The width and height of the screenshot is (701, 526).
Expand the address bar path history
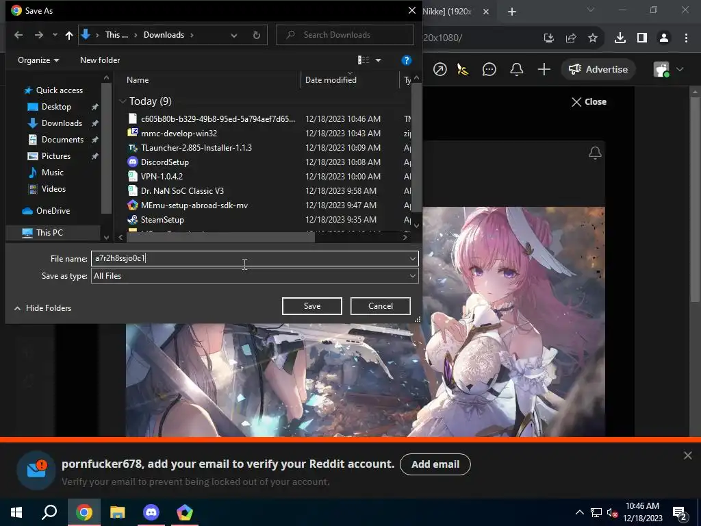234,36
